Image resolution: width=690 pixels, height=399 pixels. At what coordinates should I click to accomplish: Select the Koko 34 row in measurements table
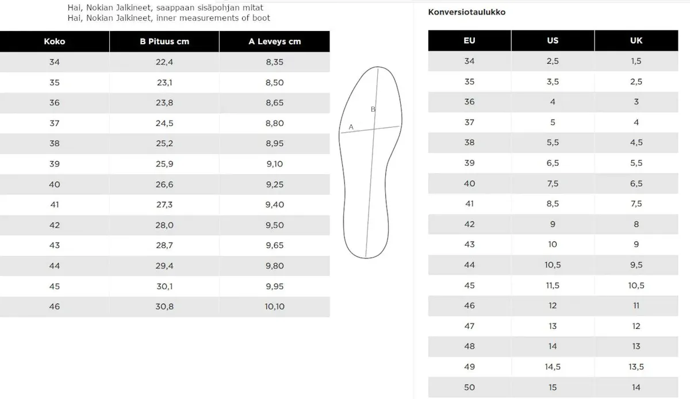coord(165,62)
